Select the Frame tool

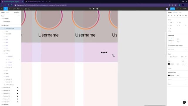[x=10, y=9]
